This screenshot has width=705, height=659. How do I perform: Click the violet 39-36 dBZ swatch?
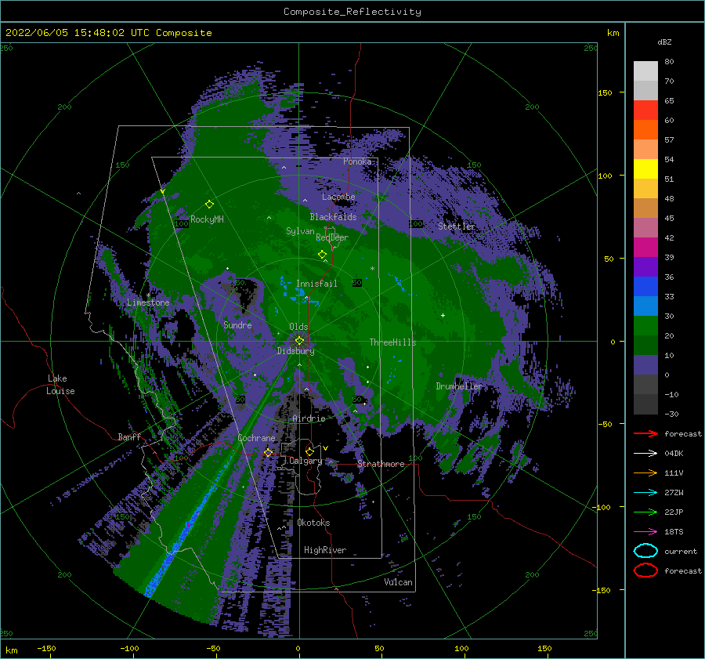645,266
